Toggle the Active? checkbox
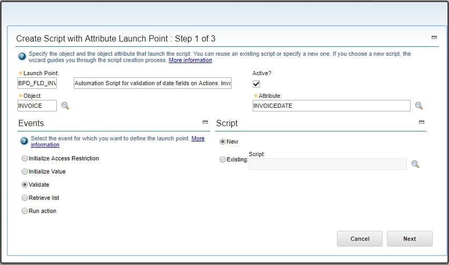The image size is (449, 265). coord(256,84)
